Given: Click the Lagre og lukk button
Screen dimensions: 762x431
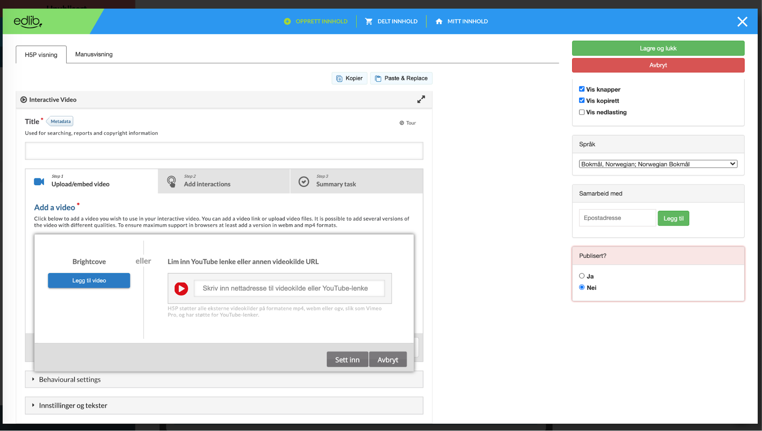Looking at the screenshot, I should pyautogui.click(x=658, y=48).
